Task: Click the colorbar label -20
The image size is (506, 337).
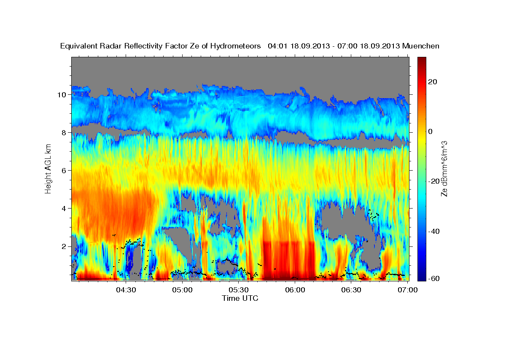Action: 435,181
